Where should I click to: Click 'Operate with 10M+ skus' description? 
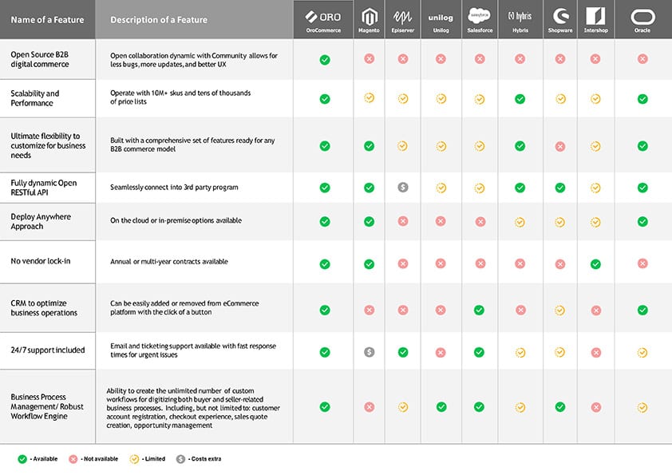180,97
